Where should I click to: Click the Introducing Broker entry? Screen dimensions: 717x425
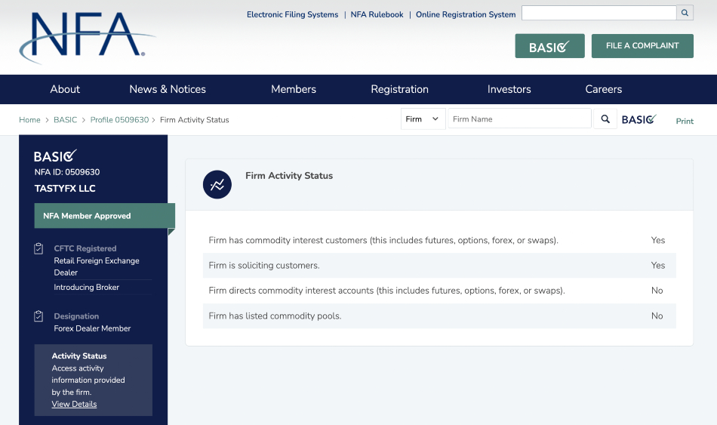87,288
